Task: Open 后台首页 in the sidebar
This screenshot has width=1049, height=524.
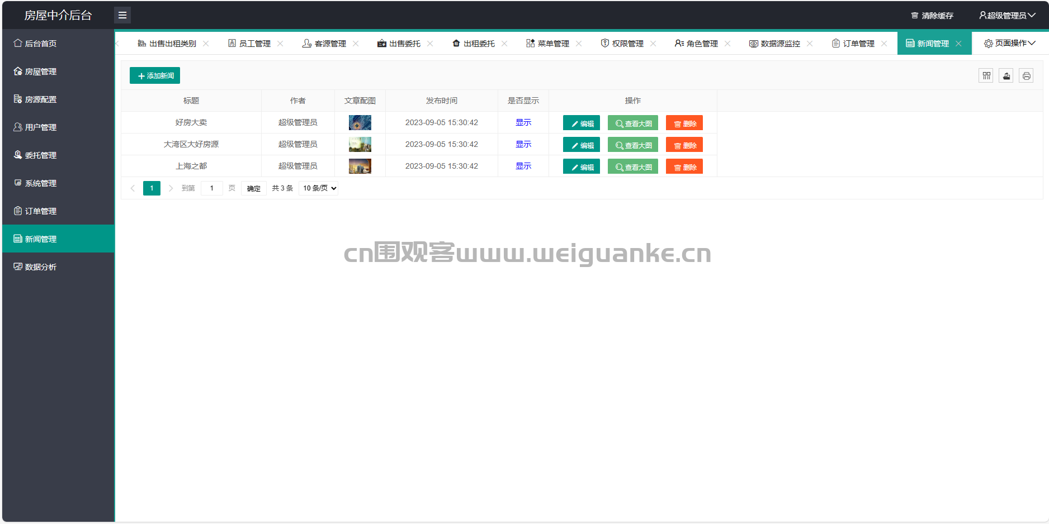Action: click(x=58, y=43)
